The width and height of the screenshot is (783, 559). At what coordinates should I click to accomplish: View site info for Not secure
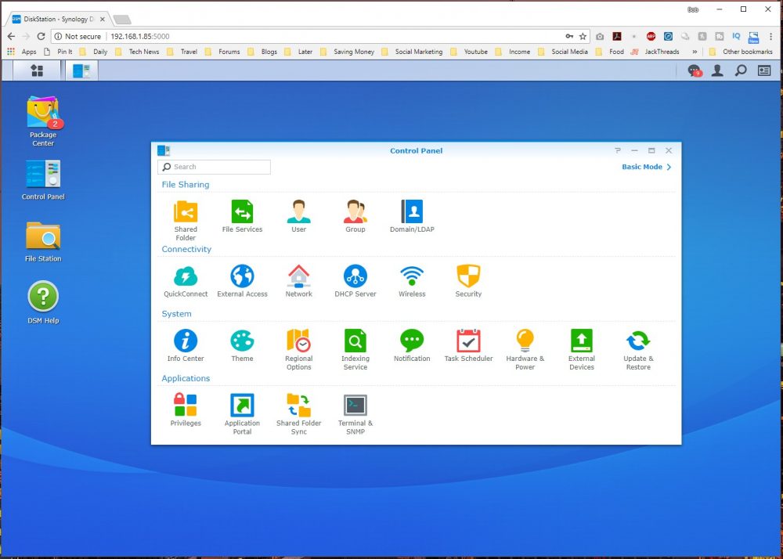[x=78, y=37]
